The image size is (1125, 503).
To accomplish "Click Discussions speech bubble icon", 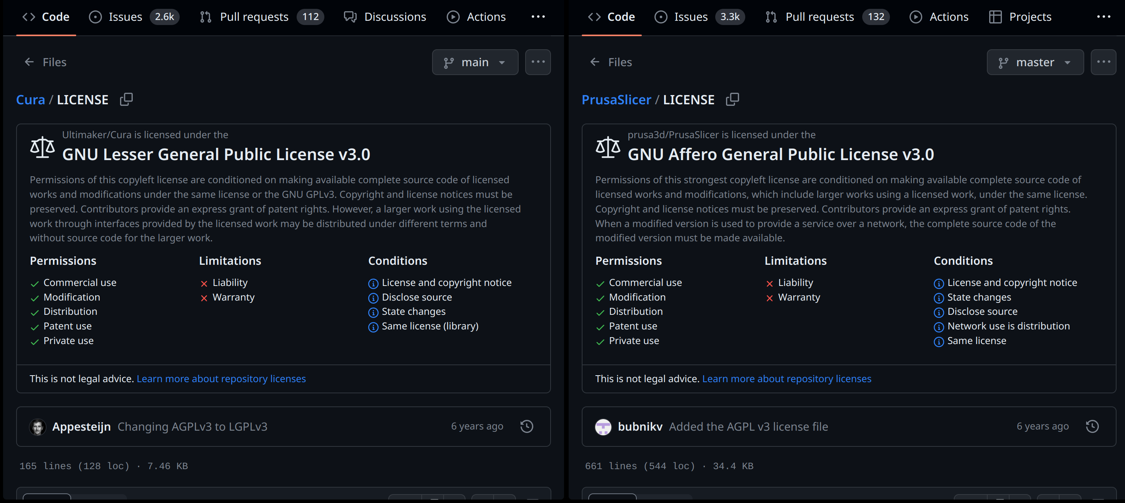I will pos(350,17).
